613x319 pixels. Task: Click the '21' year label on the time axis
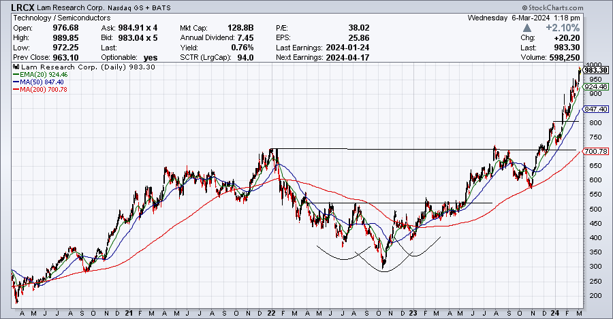tap(128, 313)
